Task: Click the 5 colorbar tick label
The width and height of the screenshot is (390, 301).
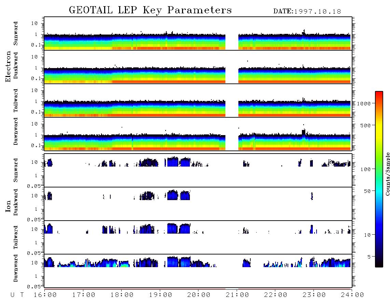Action: pyautogui.click(x=369, y=257)
